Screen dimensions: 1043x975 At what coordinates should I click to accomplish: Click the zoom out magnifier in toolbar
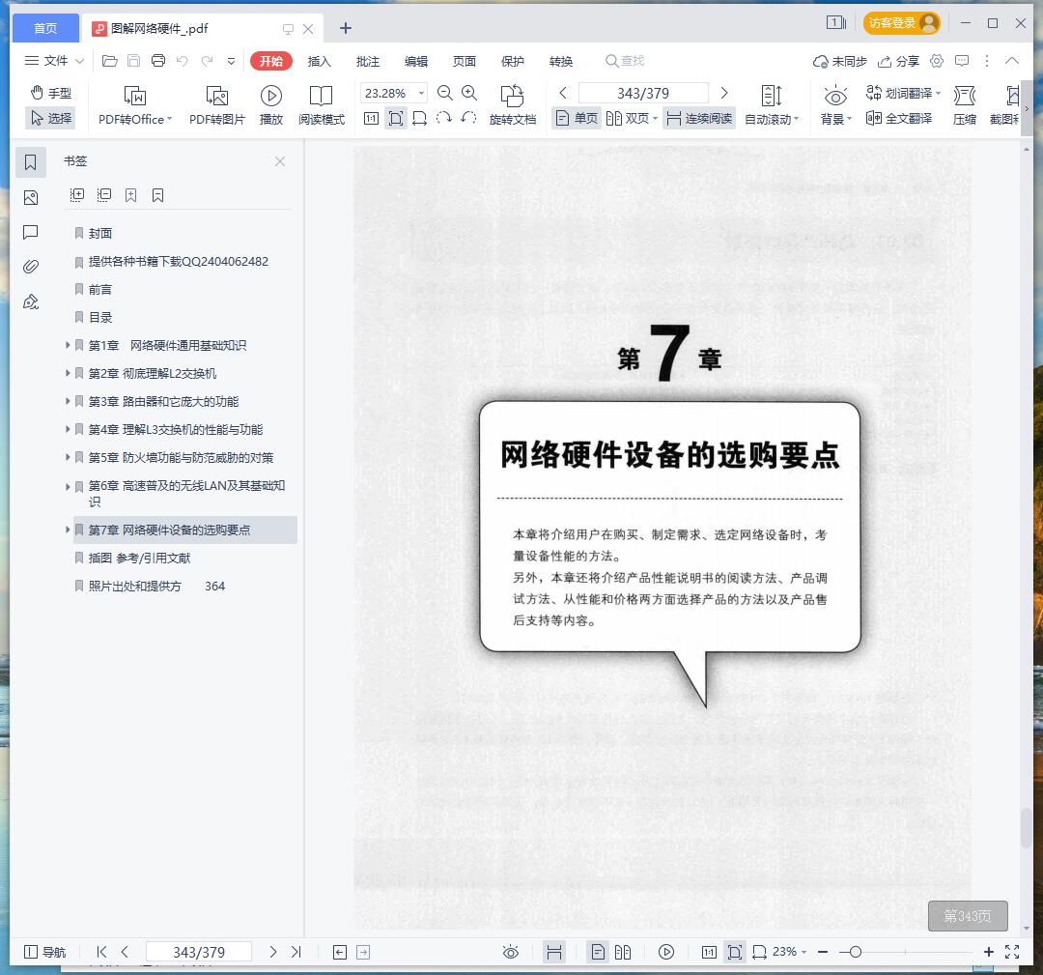(x=445, y=93)
